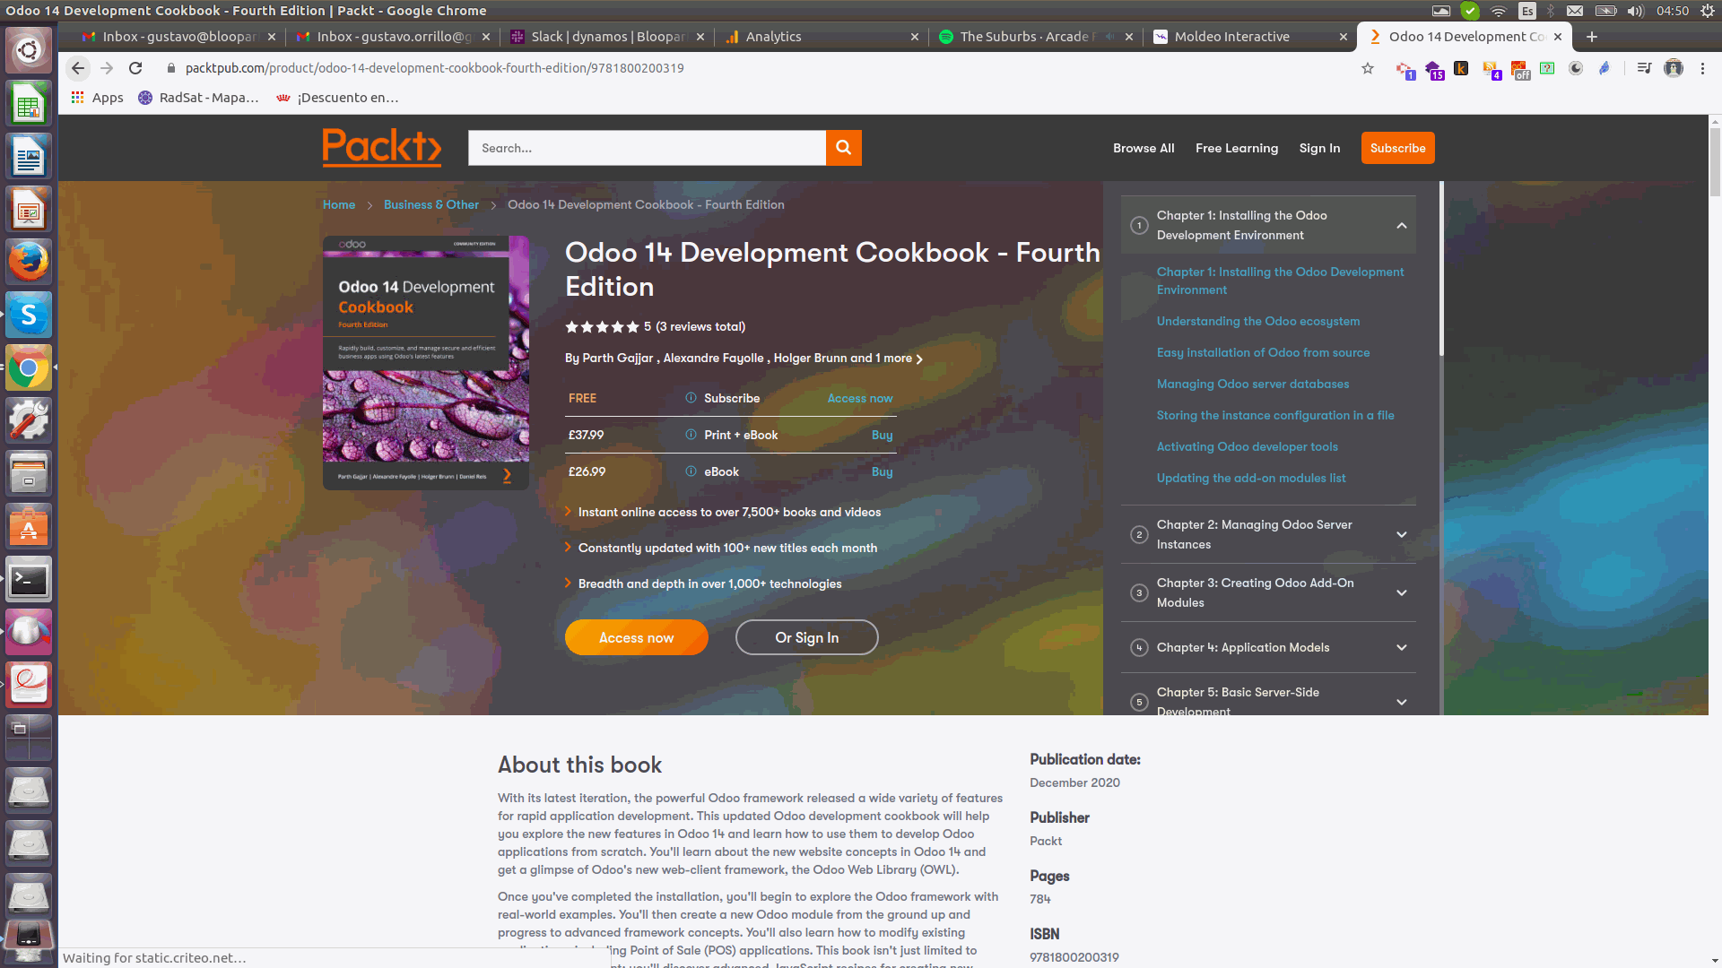Screen dimensions: 1722x968
Task: Open the Apps grid in bookmarks bar
Action: (x=97, y=98)
